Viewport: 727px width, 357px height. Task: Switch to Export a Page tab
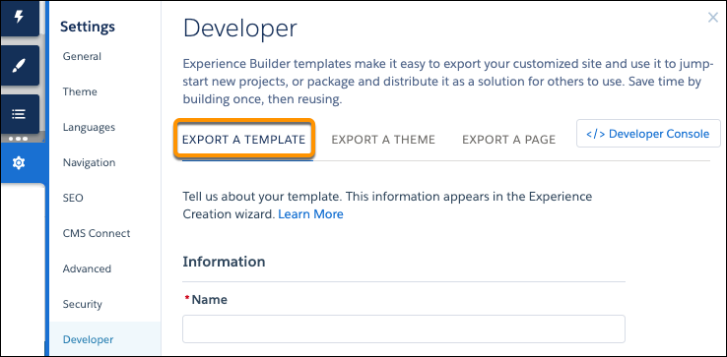[x=508, y=140]
